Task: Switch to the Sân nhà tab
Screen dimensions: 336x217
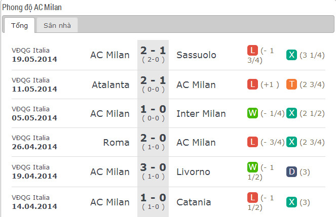Action: (57, 25)
